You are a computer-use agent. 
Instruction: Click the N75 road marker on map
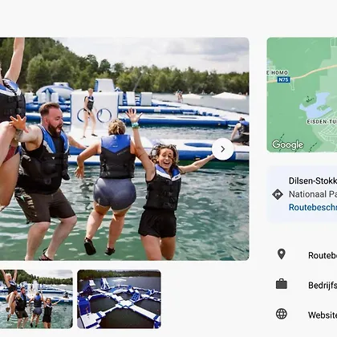284,79
